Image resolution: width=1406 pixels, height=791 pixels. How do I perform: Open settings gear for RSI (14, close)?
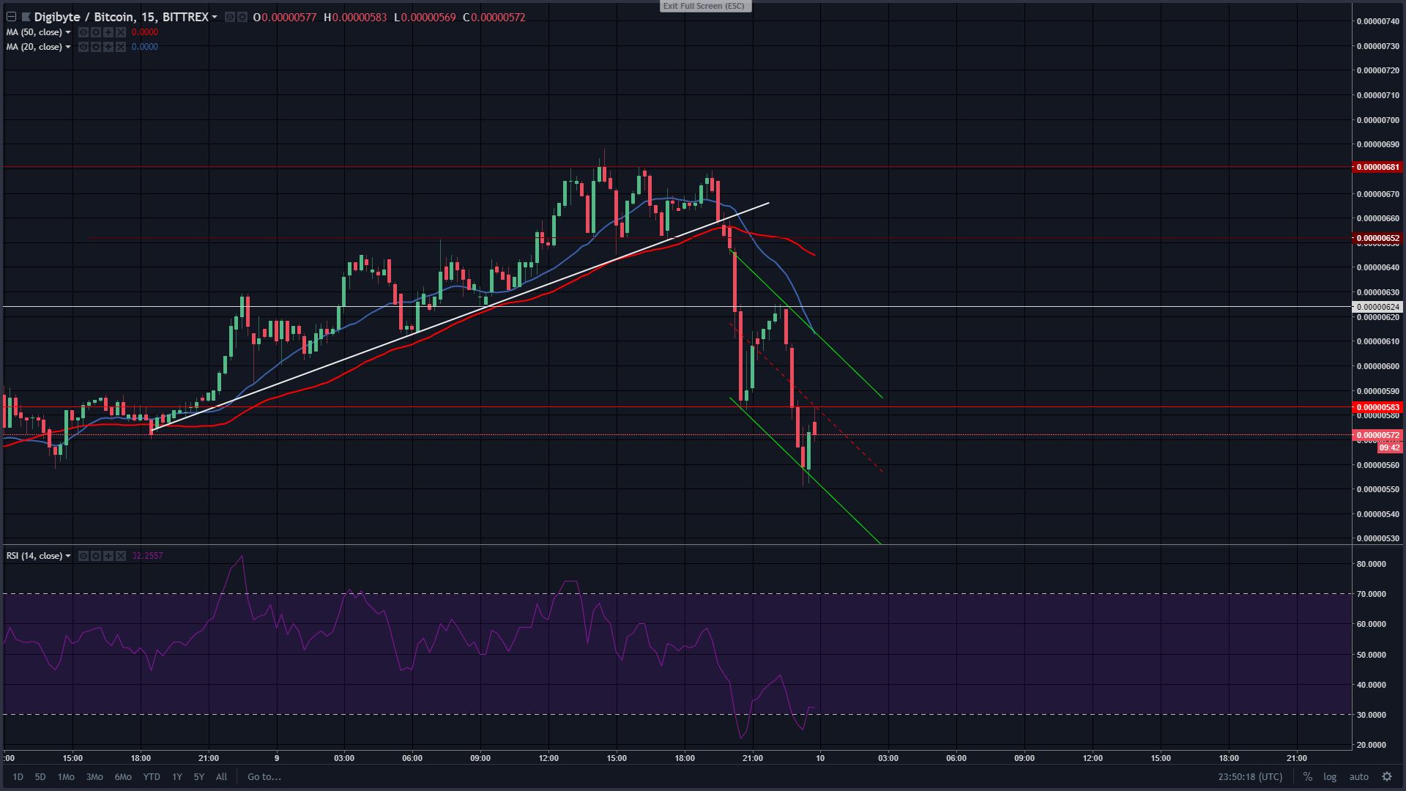point(96,556)
